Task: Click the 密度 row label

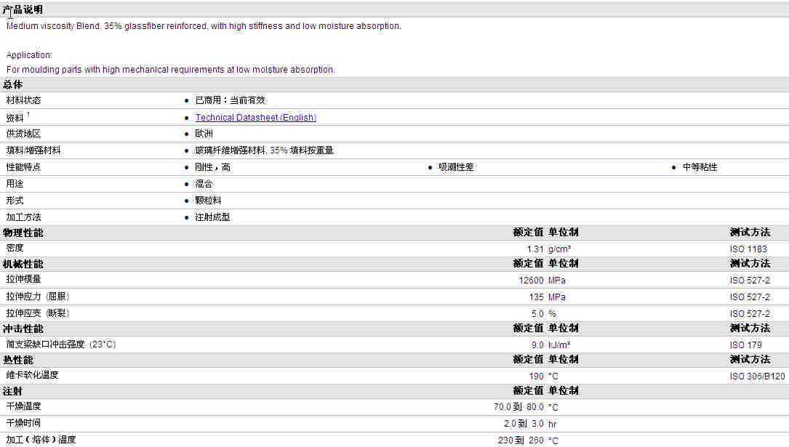Action: click(x=15, y=248)
